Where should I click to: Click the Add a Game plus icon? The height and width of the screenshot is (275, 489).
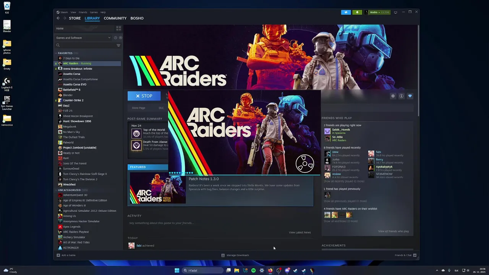pyautogui.click(x=58, y=255)
